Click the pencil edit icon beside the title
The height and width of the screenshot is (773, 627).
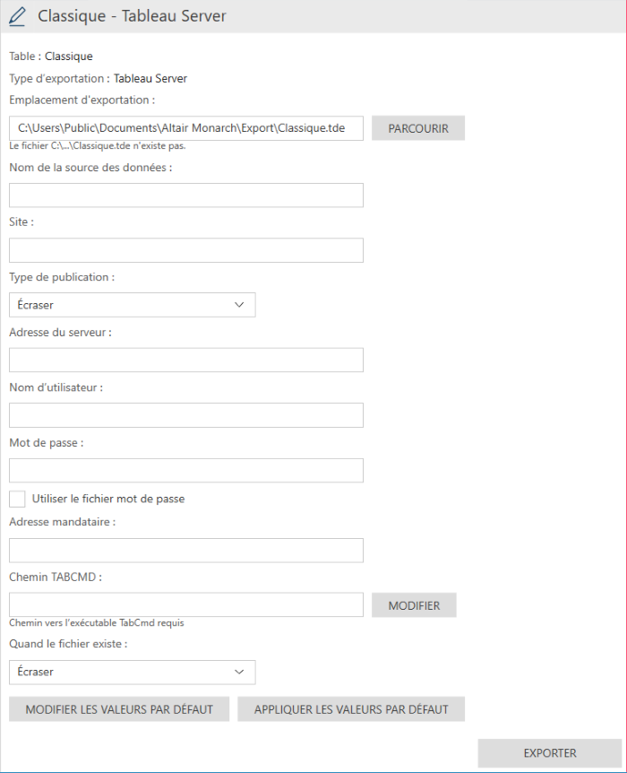click(17, 16)
